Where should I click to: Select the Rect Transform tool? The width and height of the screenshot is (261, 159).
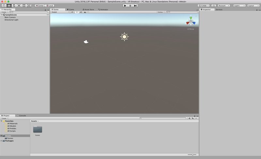(24, 6)
